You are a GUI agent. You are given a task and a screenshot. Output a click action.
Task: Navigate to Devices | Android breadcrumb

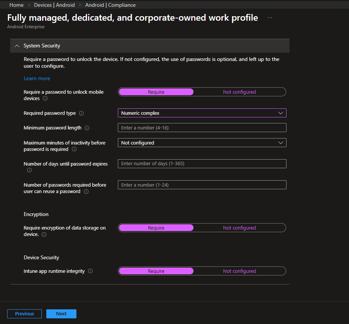[54, 5]
